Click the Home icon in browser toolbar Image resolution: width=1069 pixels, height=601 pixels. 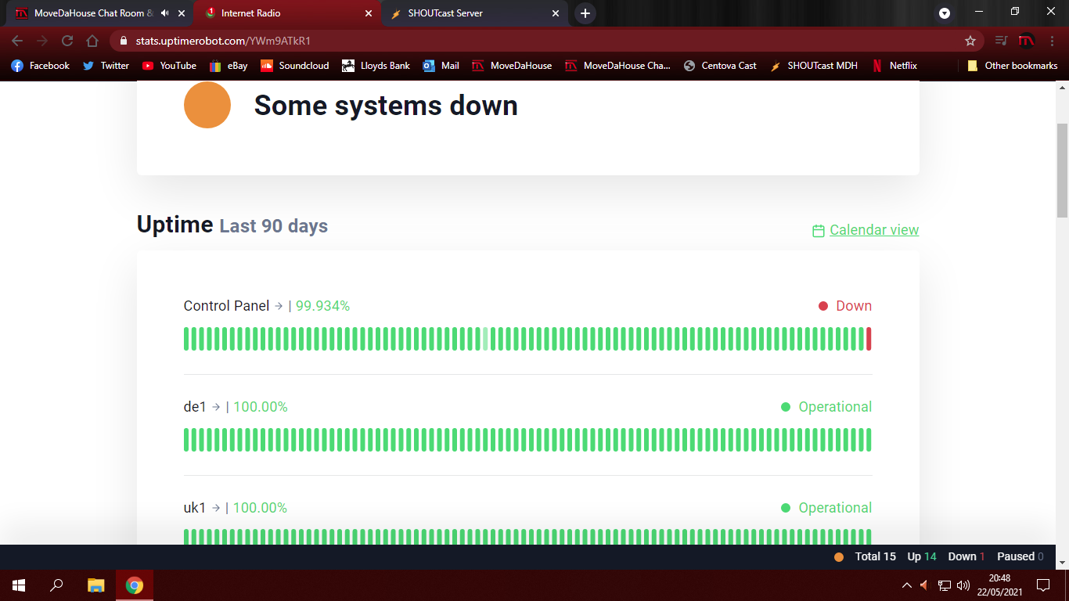tap(92, 41)
